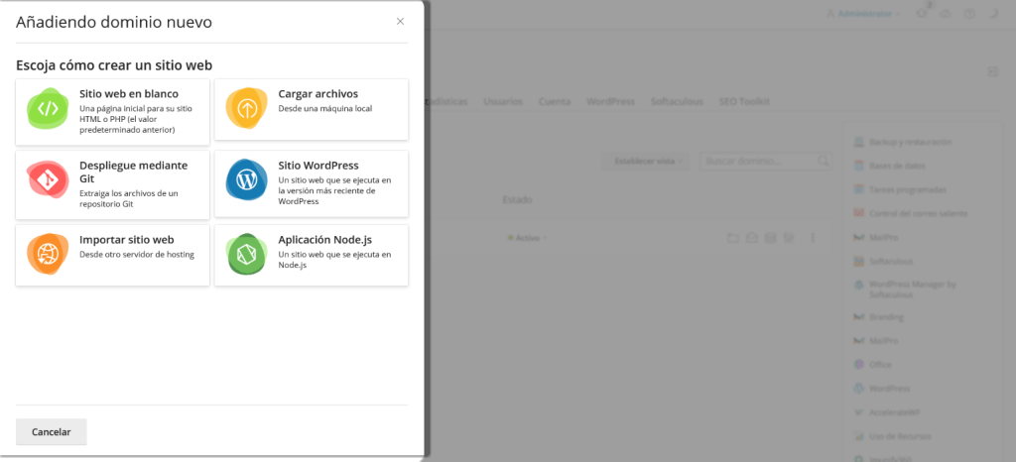
Task: Click the blank website code icon
Action: [47, 108]
